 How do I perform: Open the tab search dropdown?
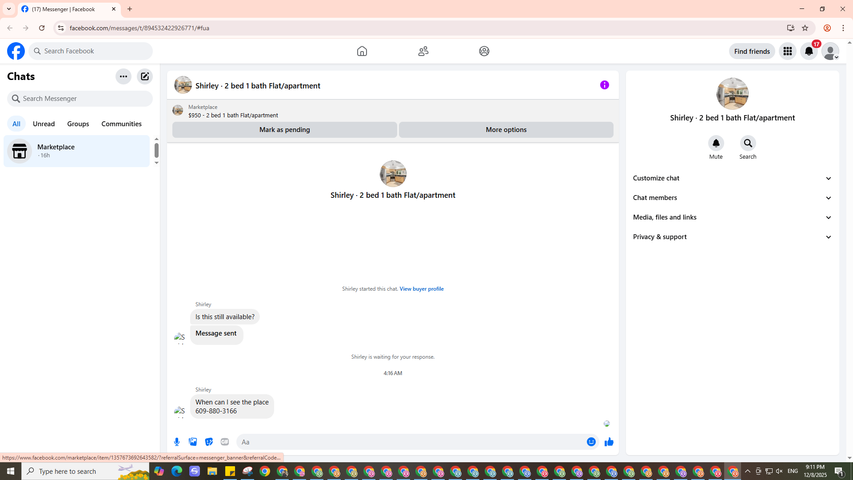click(9, 9)
